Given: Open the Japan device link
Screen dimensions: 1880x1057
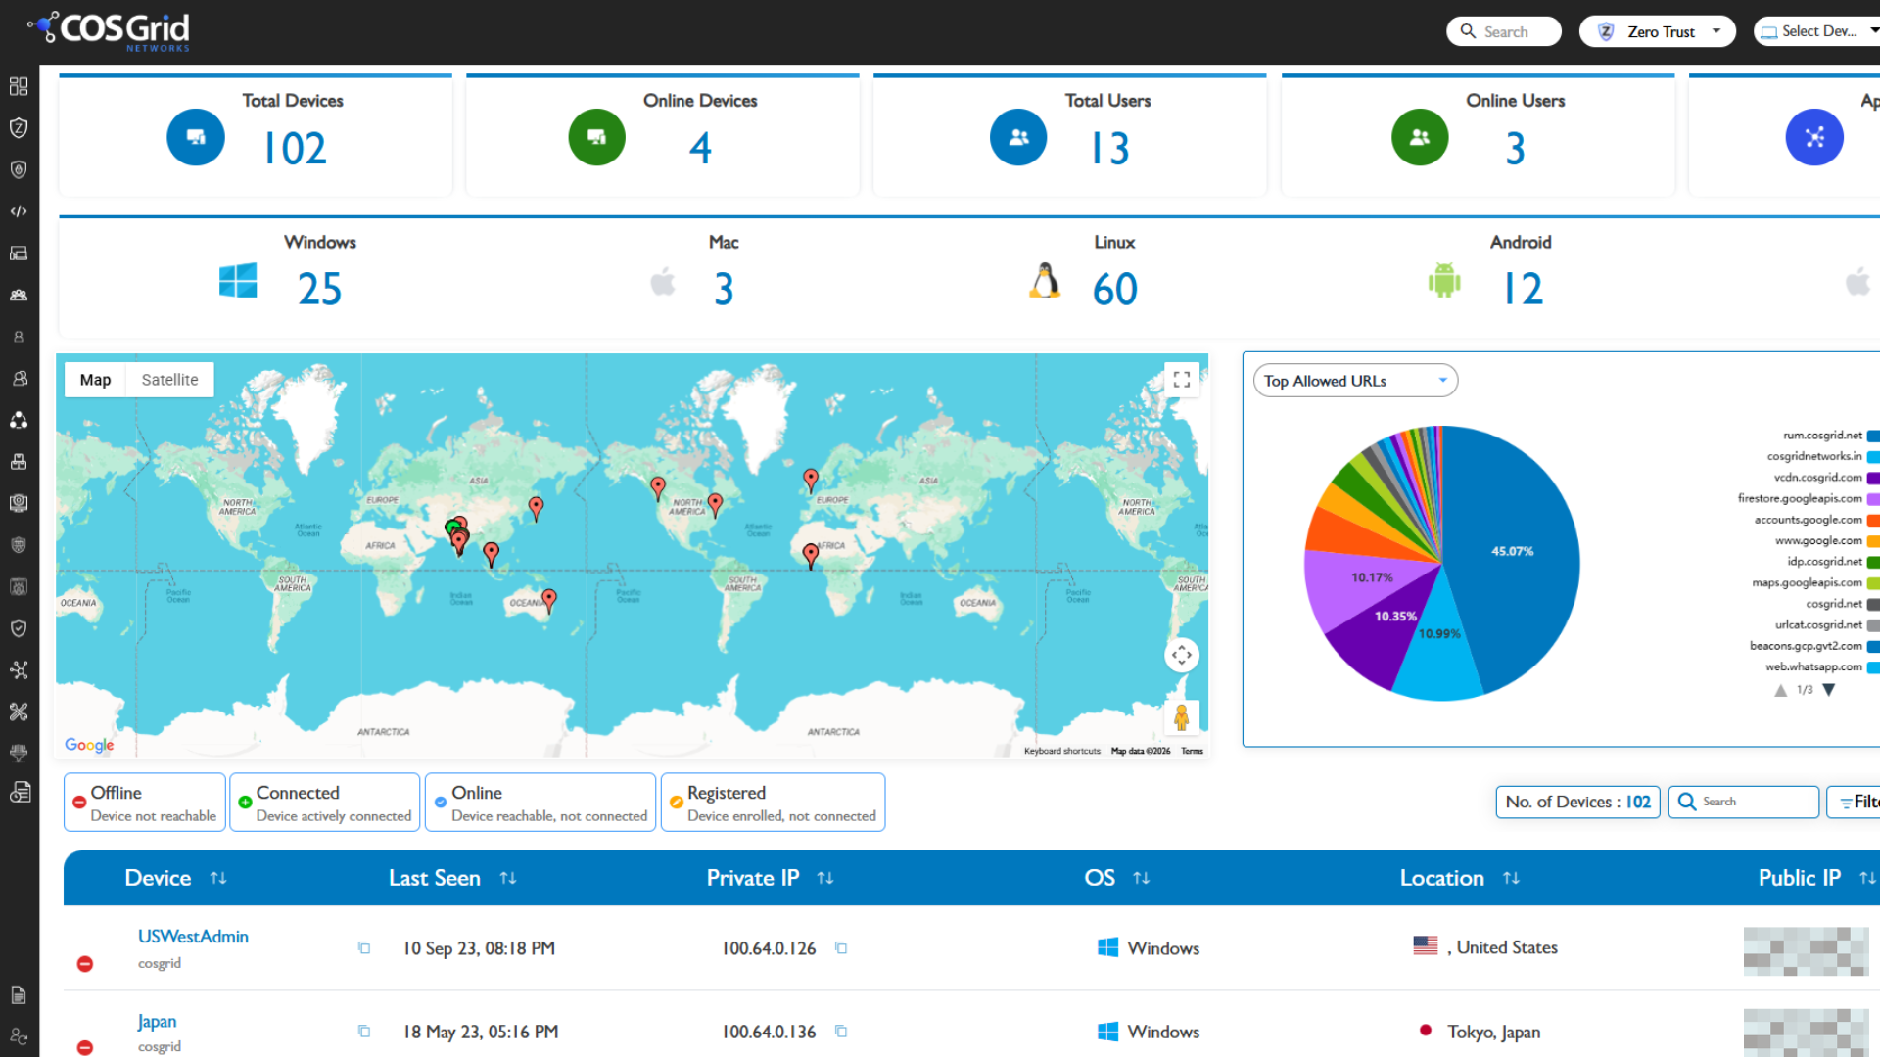Looking at the screenshot, I should [x=157, y=1021].
